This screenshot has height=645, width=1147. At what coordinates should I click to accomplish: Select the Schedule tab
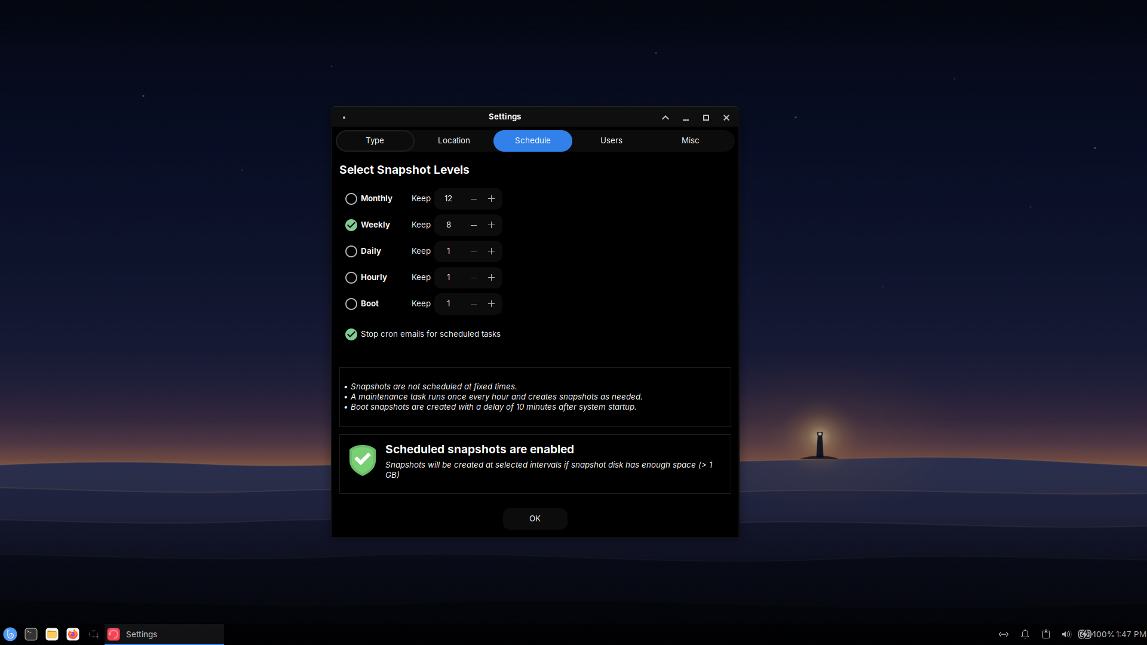coord(533,141)
